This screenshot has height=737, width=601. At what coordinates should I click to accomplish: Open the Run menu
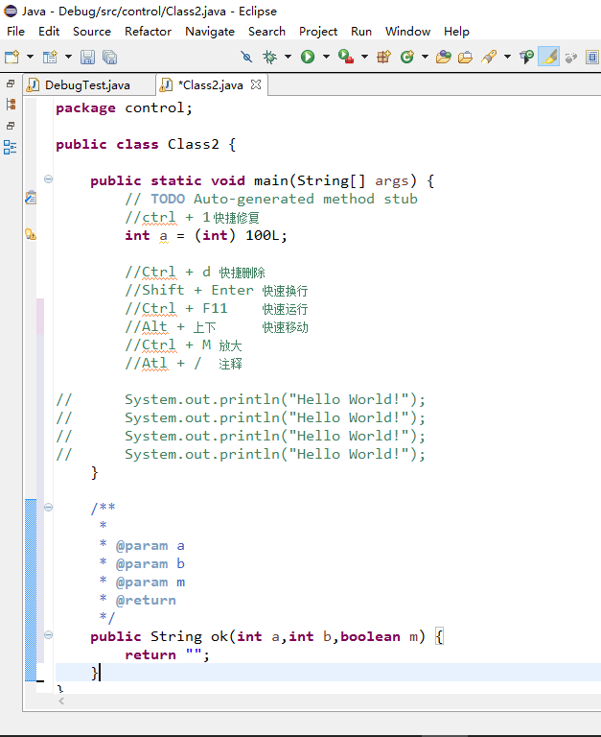point(361,32)
